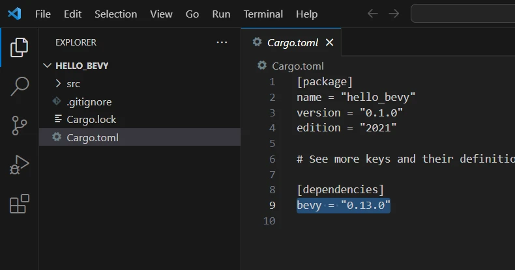
Task: Click the go forward arrow
Action: tap(394, 14)
